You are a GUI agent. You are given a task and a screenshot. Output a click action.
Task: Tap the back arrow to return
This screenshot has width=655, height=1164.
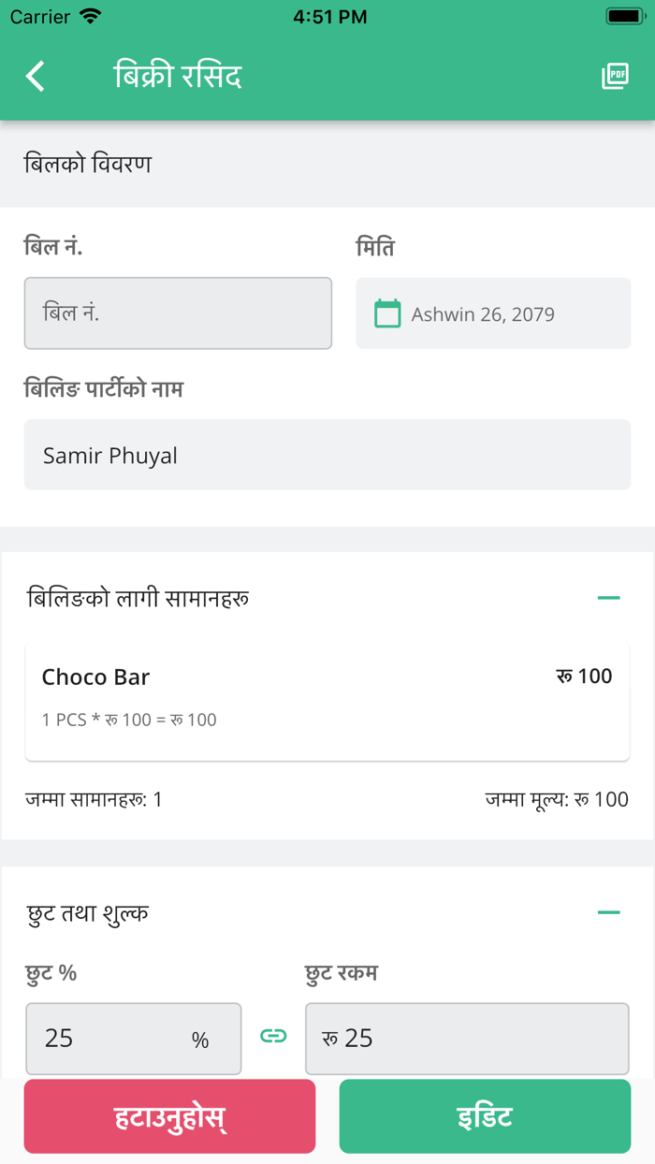tap(35, 76)
